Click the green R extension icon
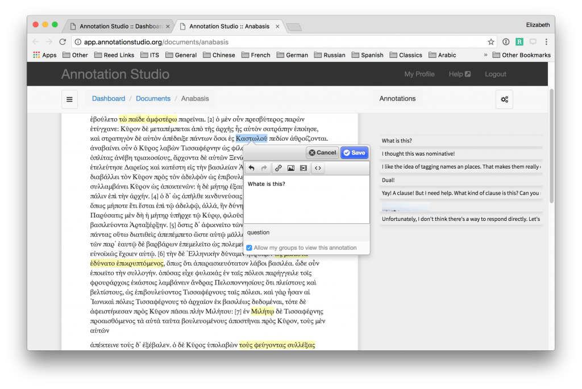The image size is (582, 389). [518, 41]
